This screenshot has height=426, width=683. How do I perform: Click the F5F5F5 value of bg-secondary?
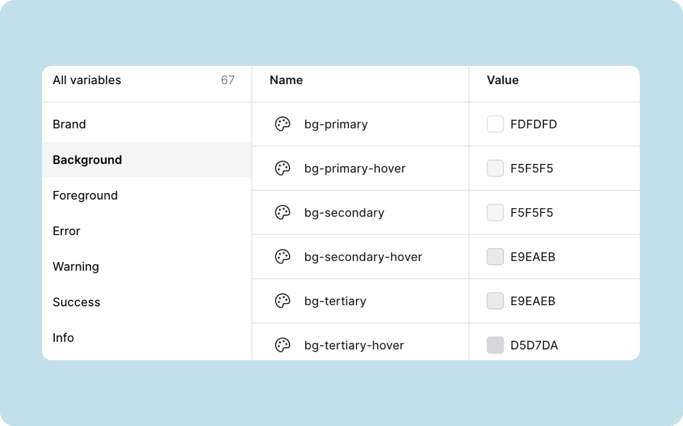click(532, 213)
